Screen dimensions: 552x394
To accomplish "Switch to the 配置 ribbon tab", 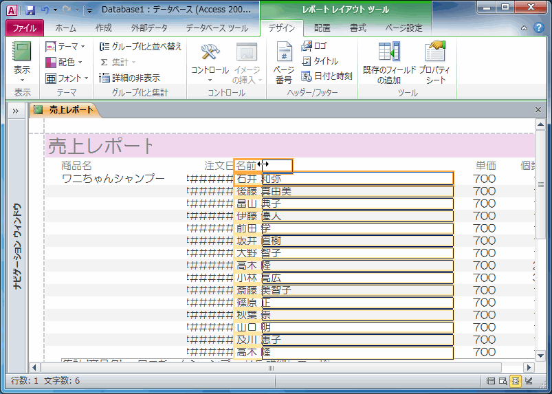I will (322, 28).
